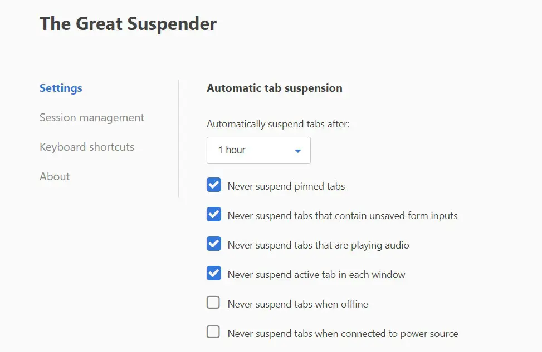Click the 'Never suspend pinned tabs' label text
Viewport: 542px width, 352px height.
click(286, 186)
